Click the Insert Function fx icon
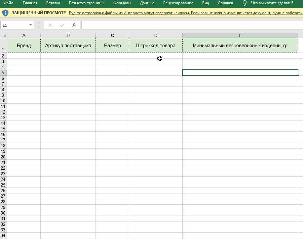This screenshot has height=239, width=303. [x=74, y=25]
